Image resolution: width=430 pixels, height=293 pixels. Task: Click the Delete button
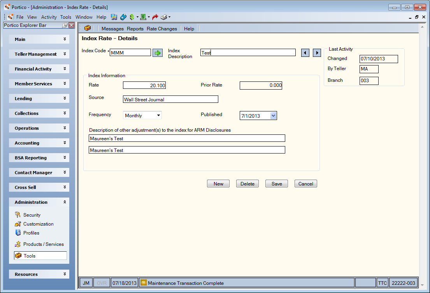coord(247,184)
